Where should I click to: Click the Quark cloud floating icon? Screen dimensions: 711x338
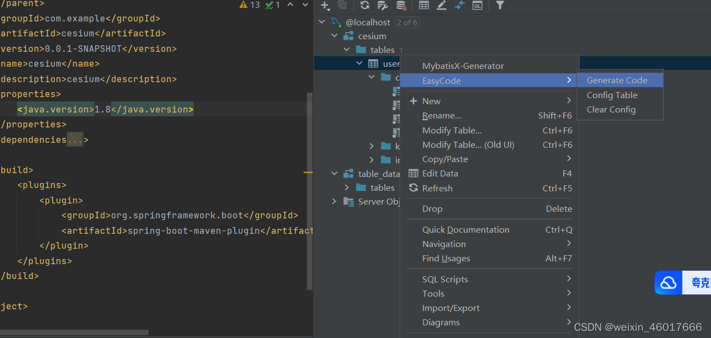coord(668,283)
